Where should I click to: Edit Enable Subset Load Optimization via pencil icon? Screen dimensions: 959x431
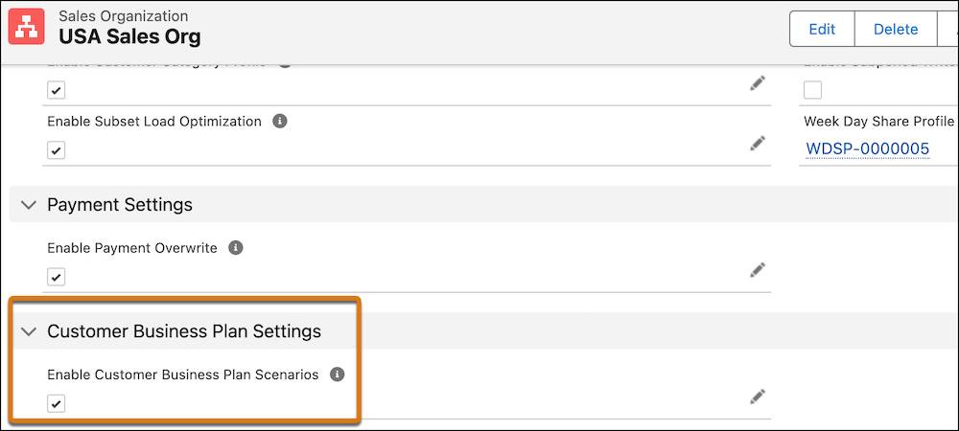coord(758,144)
